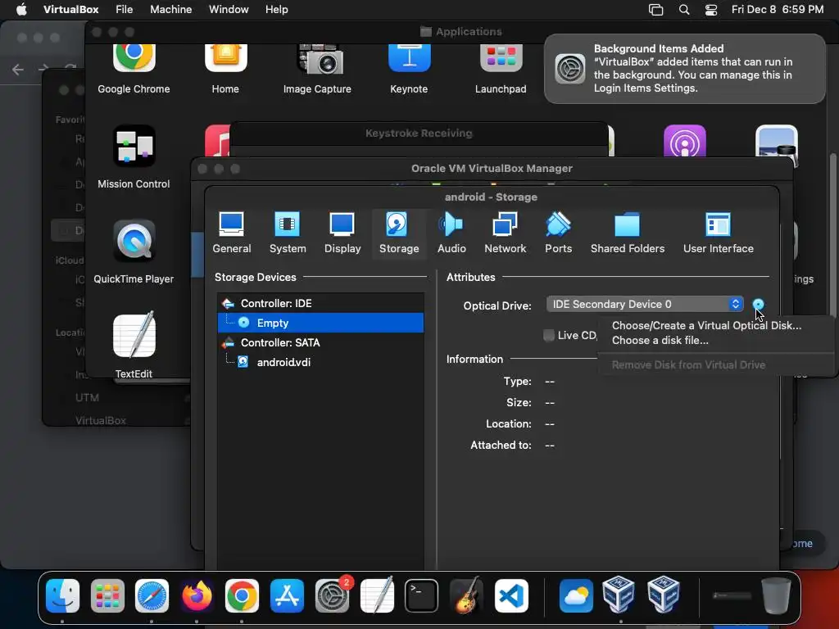Open the weather cloud app in Dock

(x=576, y=596)
